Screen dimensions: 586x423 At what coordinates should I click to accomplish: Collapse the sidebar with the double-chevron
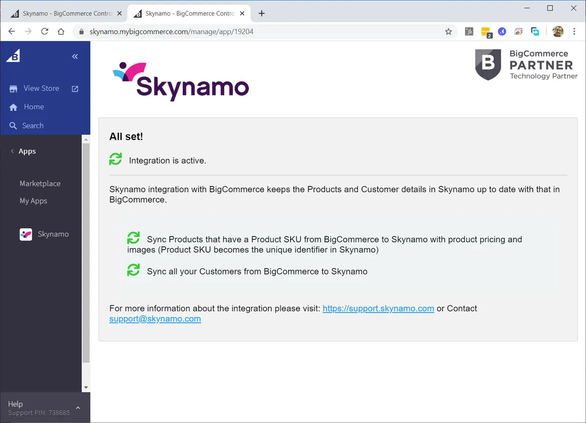pos(75,57)
